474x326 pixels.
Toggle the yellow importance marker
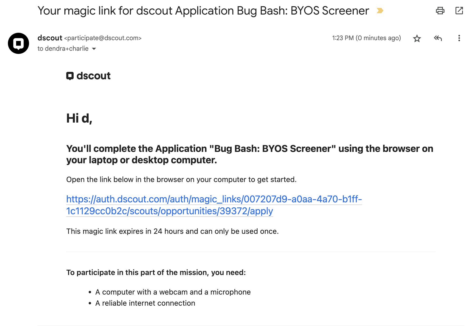click(x=380, y=11)
